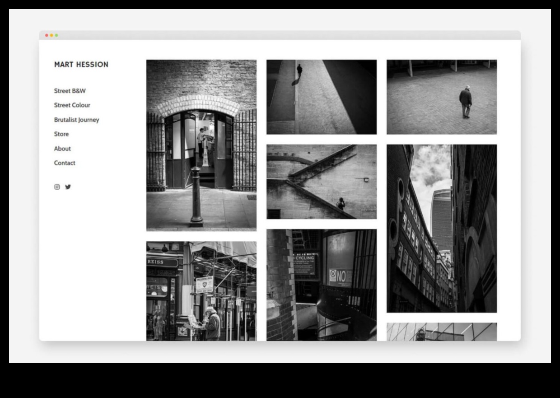View the glass building photo at the bottom
560x398 pixels.
pyautogui.click(x=442, y=332)
